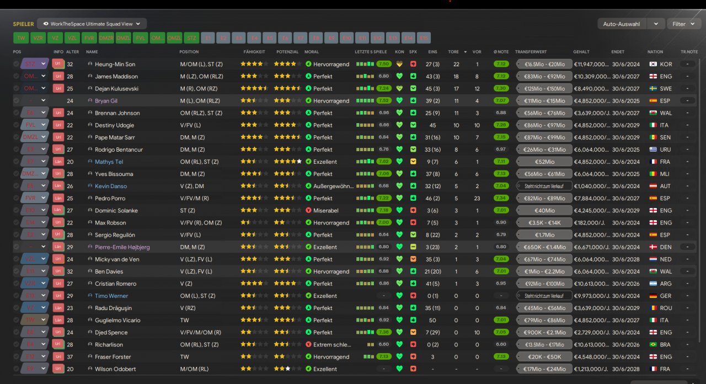Image resolution: width=706 pixels, height=384 pixels.
Task: Open Kevin Danso's player profile link
Action: (x=111, y=186)
